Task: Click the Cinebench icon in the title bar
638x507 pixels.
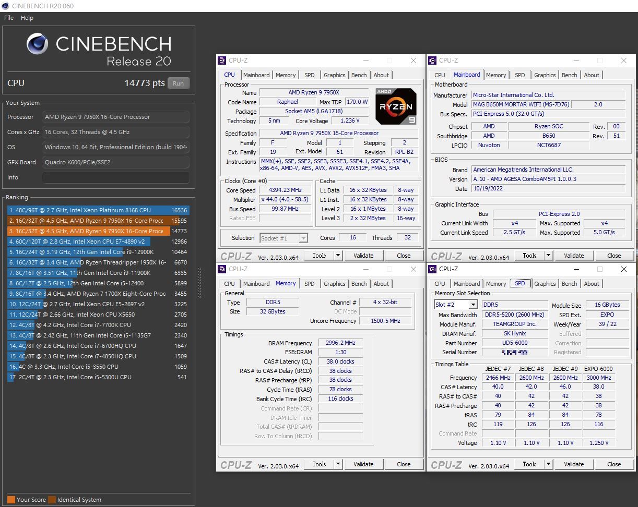Action: [x=6, y=6]
